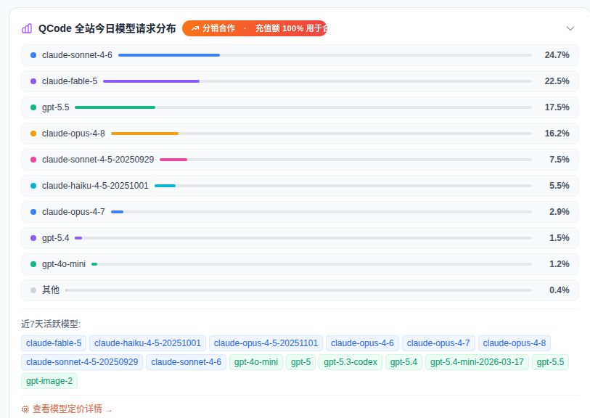Select the gpt-image-2 tag
This screenshot has width=590, height=418.
pos(49,381)
